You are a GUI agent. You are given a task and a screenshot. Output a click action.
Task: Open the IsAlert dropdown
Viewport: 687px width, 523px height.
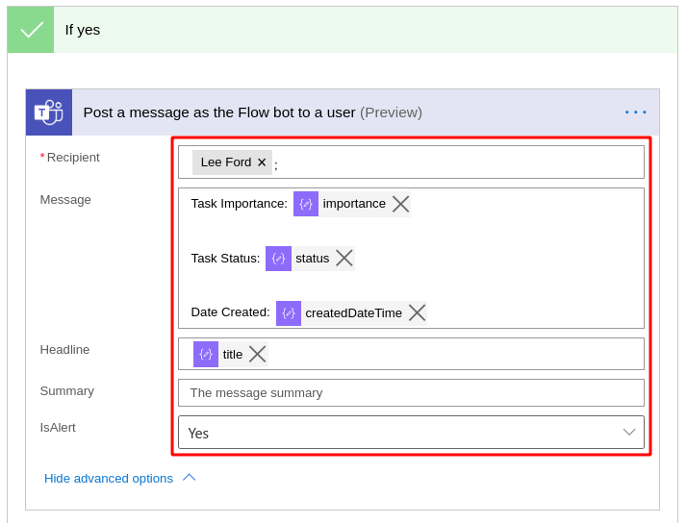(x=411, y=433)
